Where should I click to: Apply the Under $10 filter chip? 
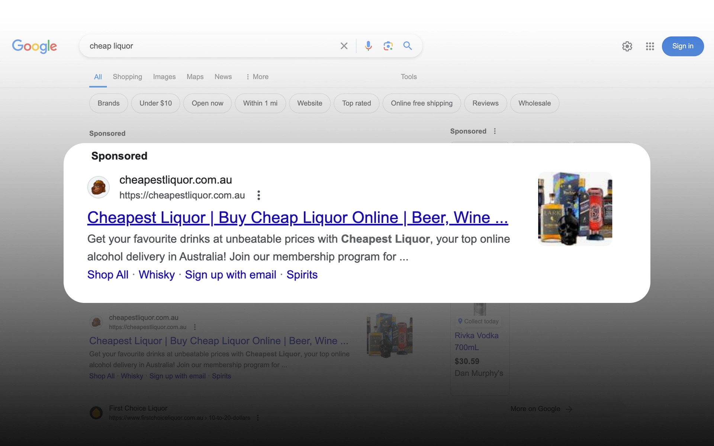155,103
